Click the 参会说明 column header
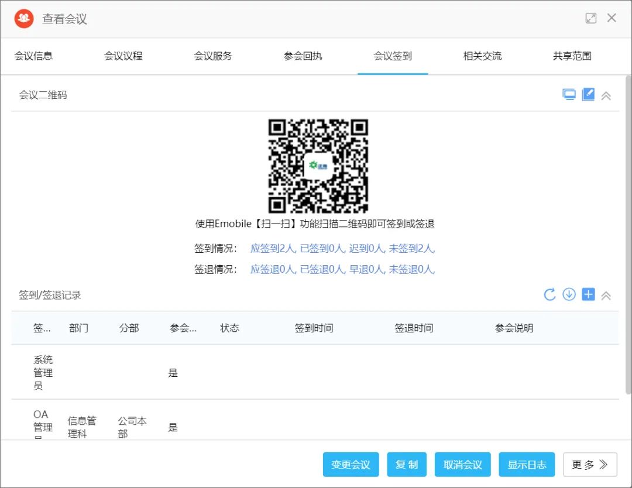Viewport: 632px width, 488px height. (x=514, y=328)
